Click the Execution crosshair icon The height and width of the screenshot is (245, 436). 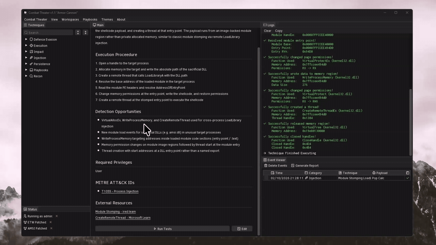pyautogui.click(x=31, y=46)
